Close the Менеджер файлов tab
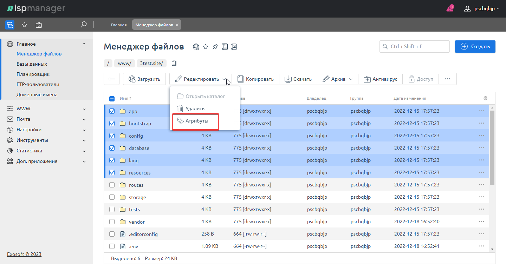The image size is (506, 264). click(177, 25)
